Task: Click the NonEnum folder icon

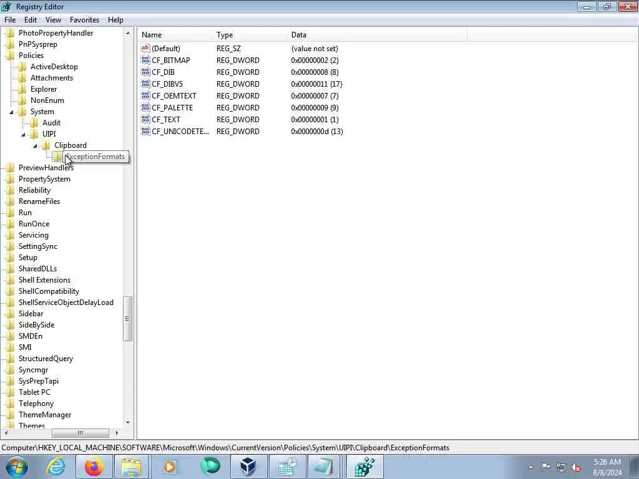Action: (22, 100)
